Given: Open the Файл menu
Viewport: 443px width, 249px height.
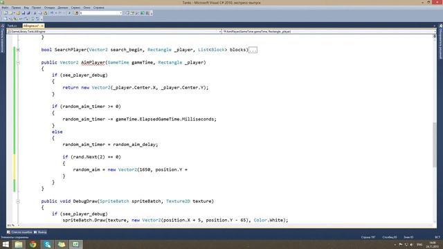Looking at the screenshot, I should coord(5,8).
